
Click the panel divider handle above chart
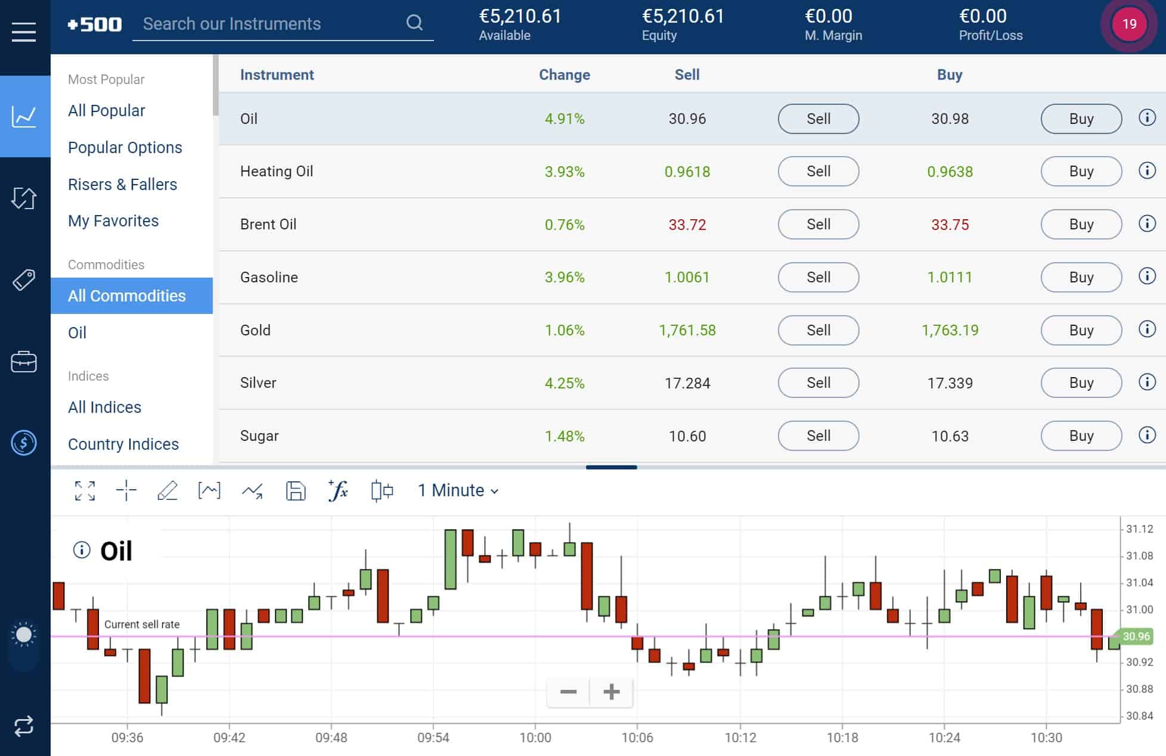[x=611, y=467]
